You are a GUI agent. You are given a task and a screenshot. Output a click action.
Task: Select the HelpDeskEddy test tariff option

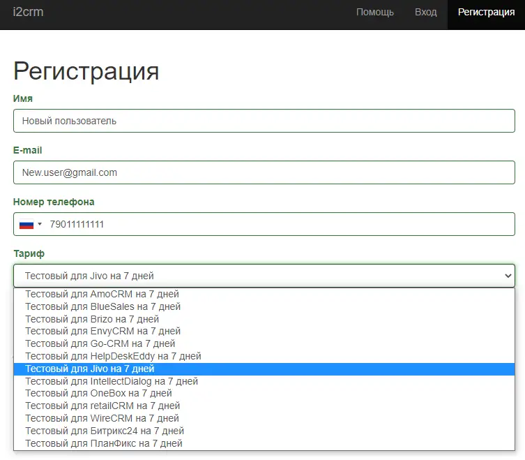[x=113, y=356]
